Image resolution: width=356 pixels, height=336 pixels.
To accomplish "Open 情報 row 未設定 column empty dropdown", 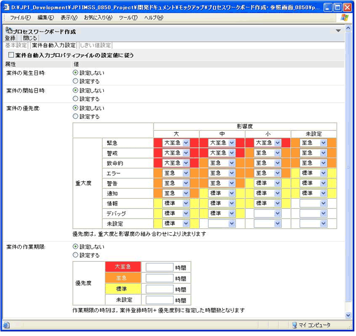I will point(314,204).
